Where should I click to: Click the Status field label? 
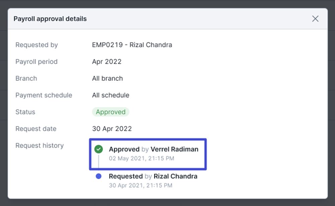(25, 112)
